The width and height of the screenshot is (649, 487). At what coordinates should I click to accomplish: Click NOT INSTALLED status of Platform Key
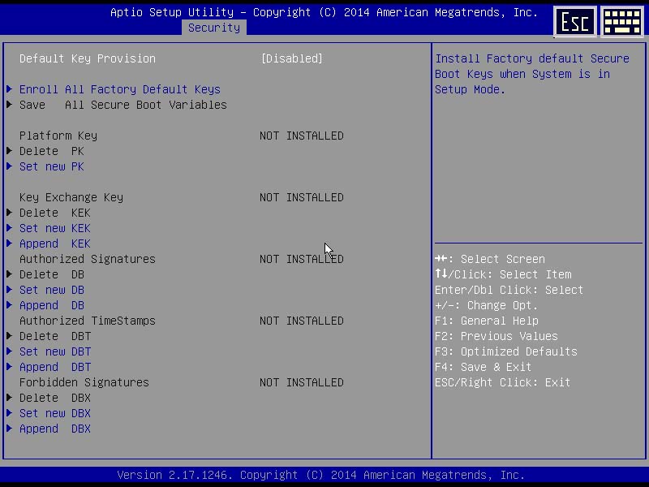(302, 136)
